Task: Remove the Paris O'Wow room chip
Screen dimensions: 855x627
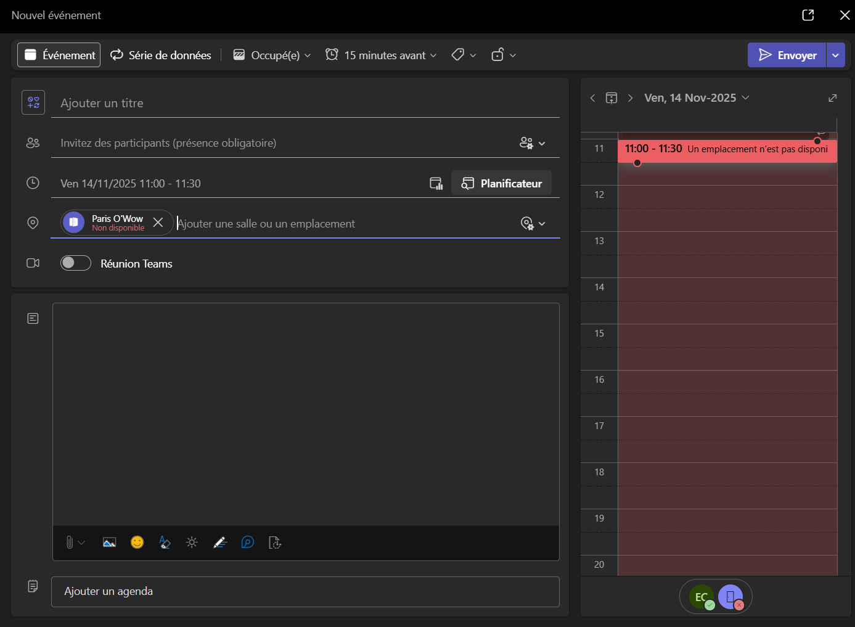Action: coord(158,223)
